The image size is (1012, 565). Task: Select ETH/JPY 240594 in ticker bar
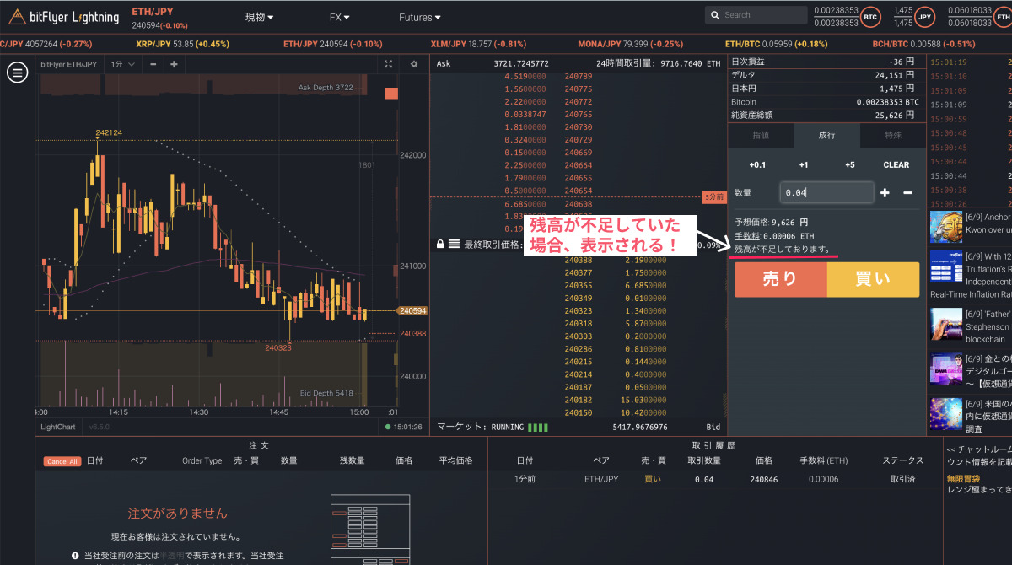332,44
